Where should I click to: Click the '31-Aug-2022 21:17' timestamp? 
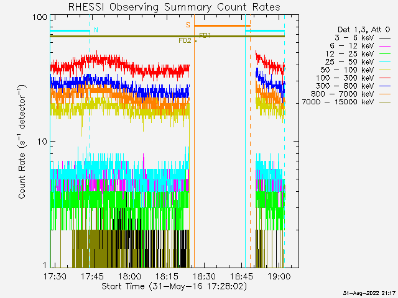pyautogui.click(x=369, y=292)
